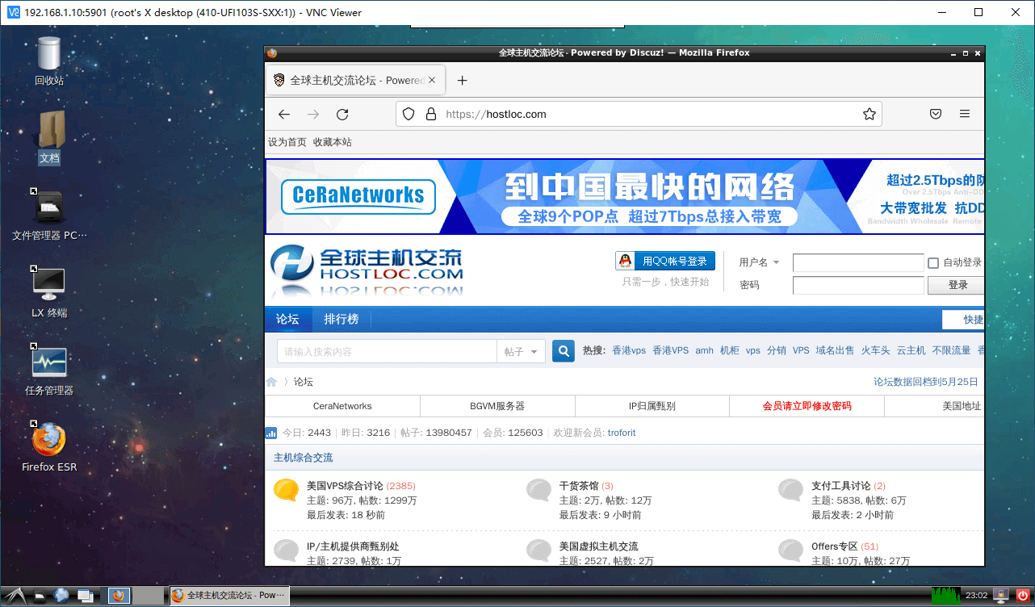This screenshot has height=607, width=1035.
Task: Launch Firefox ESR desktop shortcut
Action: [49, 438]
